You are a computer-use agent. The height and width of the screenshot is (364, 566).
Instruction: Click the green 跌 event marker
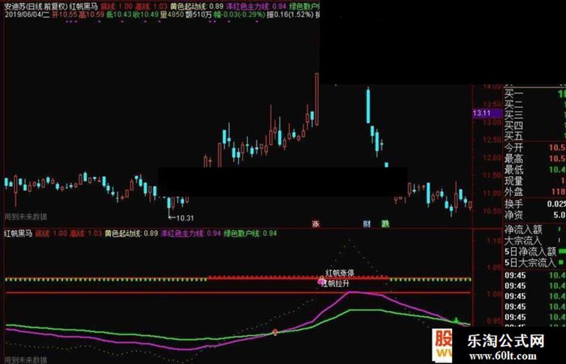[x=386, y=224]
